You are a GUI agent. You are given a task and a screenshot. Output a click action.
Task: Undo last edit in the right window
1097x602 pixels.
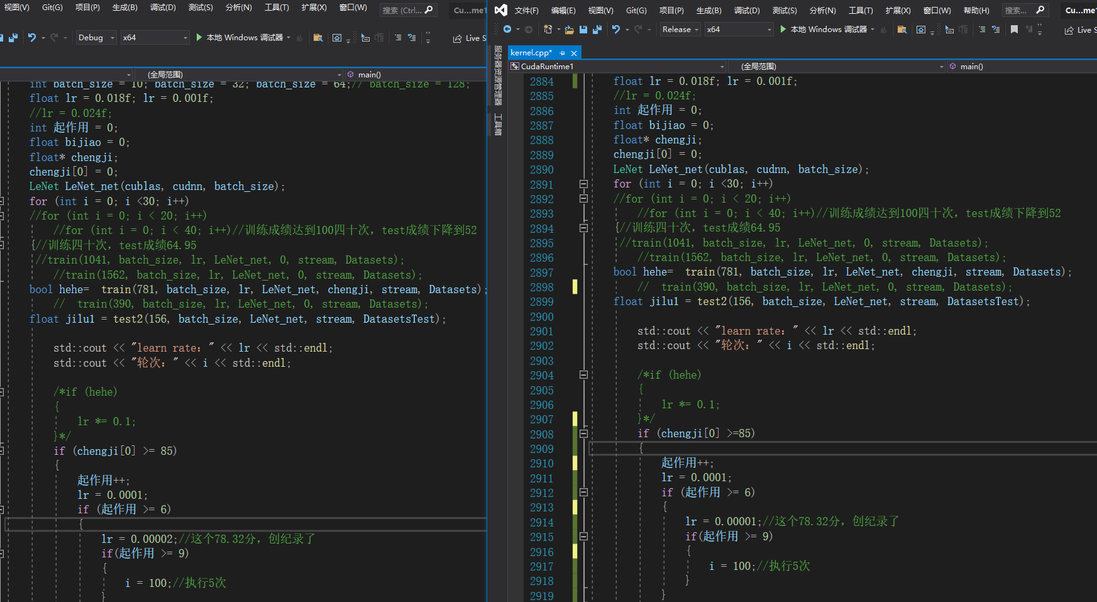click(x=616, y=30)
